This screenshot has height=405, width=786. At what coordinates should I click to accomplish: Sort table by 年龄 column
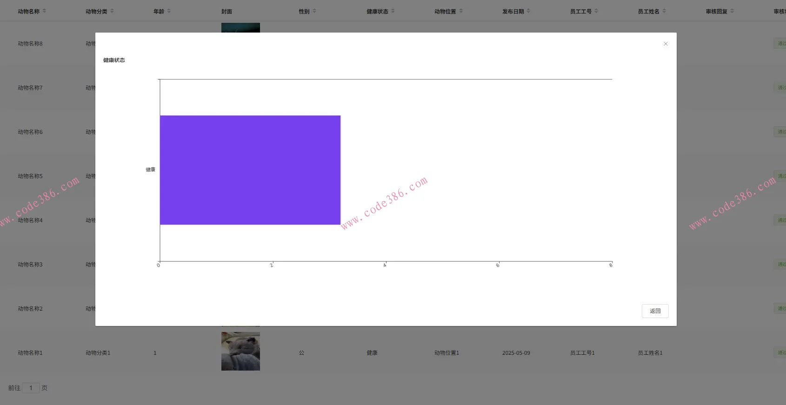[x=169, y=11]
